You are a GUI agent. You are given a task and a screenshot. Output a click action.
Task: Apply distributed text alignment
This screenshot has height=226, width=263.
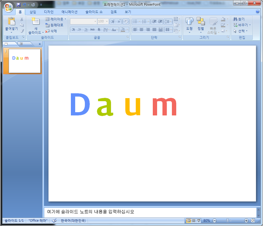(160, 30)
